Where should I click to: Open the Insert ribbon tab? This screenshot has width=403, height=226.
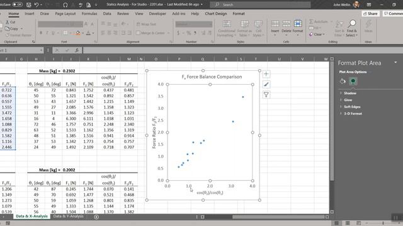(x=30, y=14)
